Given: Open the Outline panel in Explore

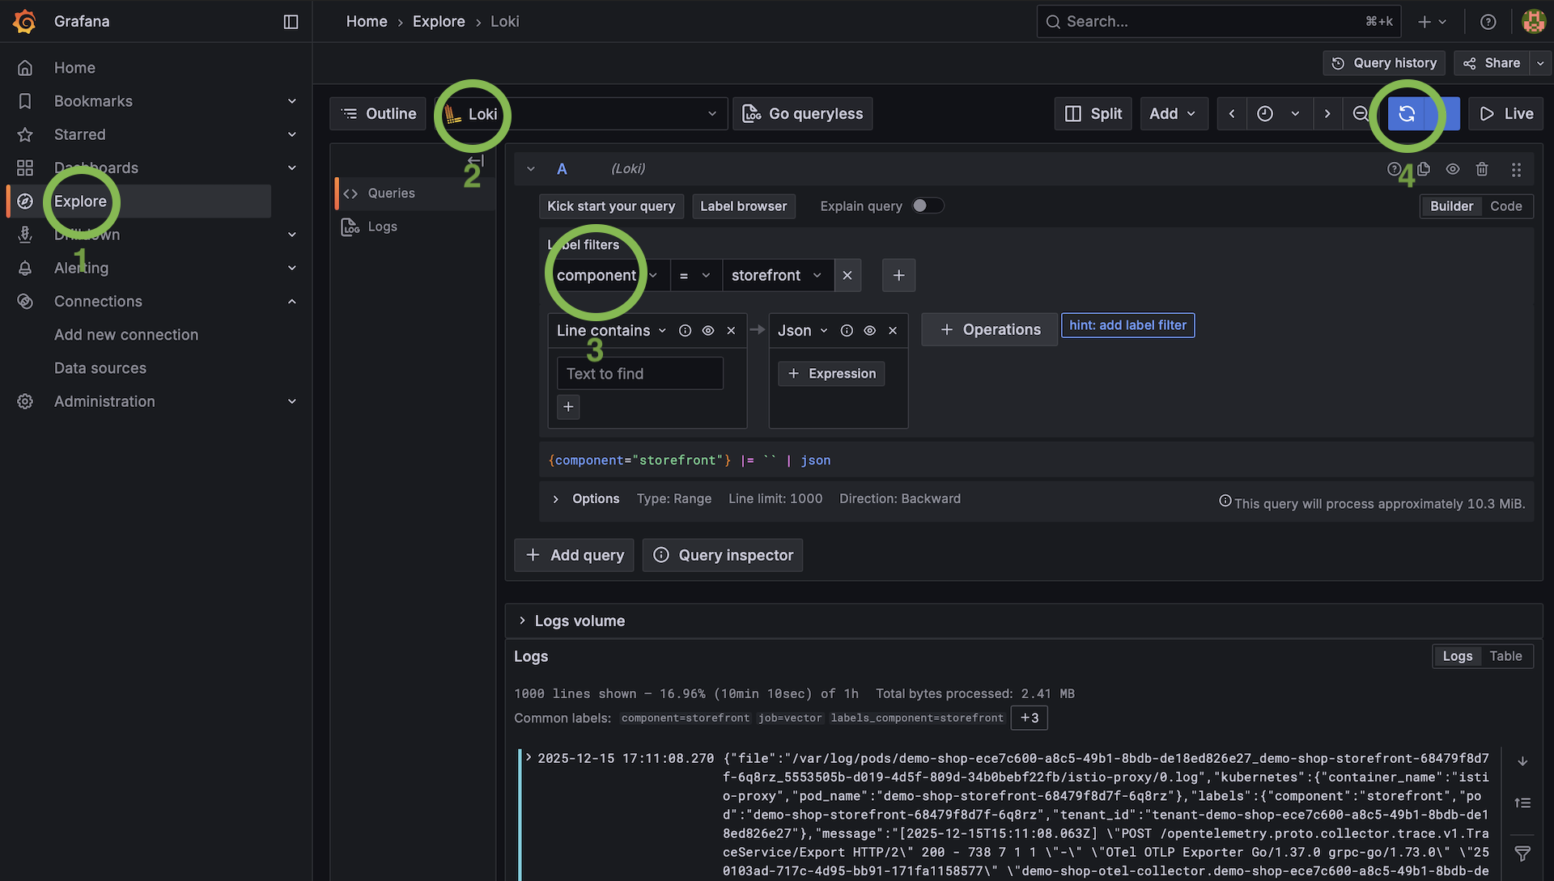Looking at the screenshot, I should [x=377, y=113].
